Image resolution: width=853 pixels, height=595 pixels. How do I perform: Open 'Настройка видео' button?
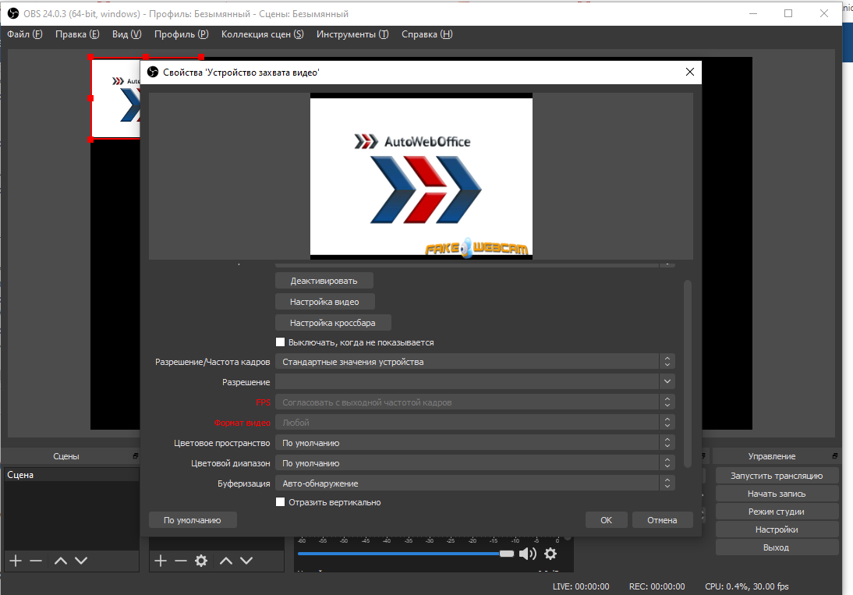tap(325, 301)
